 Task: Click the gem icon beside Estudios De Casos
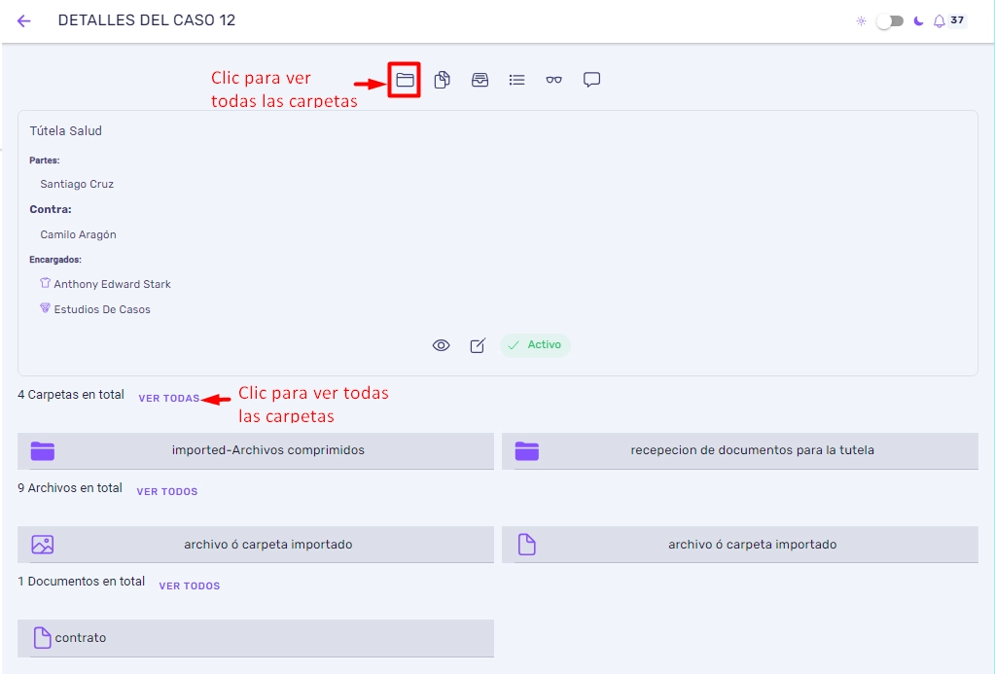tap(45, 308)
